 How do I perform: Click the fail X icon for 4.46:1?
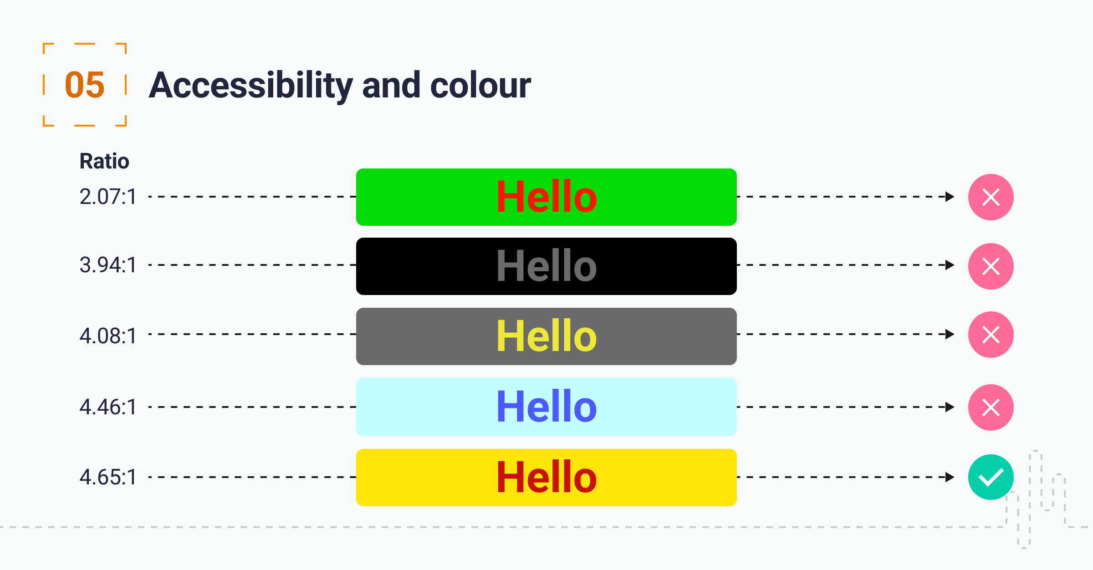(991, 407)
